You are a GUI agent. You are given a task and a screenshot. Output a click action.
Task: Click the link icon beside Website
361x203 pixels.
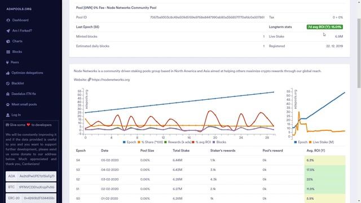[89, 80]
